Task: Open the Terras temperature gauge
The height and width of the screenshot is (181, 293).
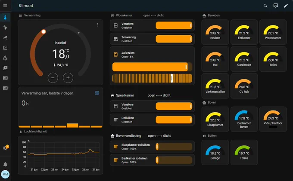Action: pos(244,153)
